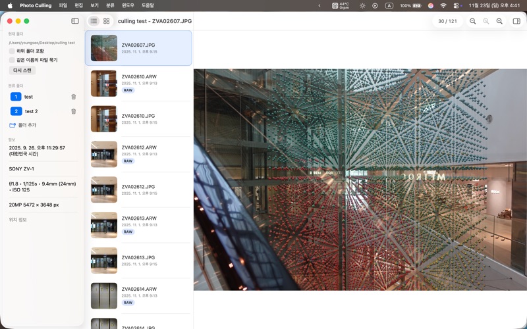The height and width of the screenshot is (329, 527).
Task: Enable 같은 이름의 파일 묶기 checkbox
Action: click(12, 60)
